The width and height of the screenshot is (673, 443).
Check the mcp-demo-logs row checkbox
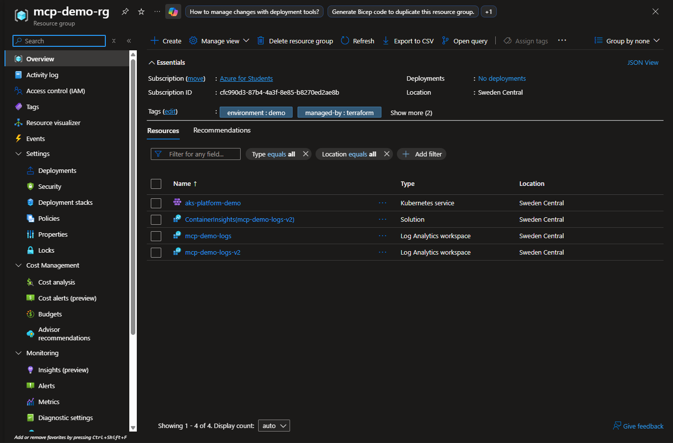coord(156,236)
